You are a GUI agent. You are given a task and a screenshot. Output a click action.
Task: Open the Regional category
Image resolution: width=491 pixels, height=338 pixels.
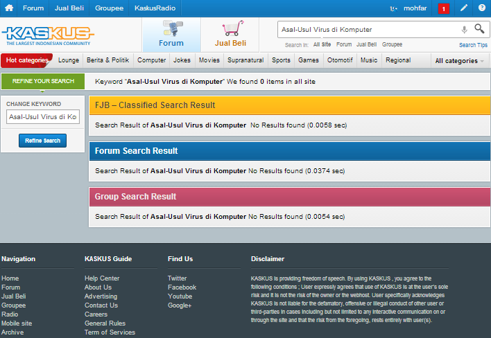click(398, 60)
